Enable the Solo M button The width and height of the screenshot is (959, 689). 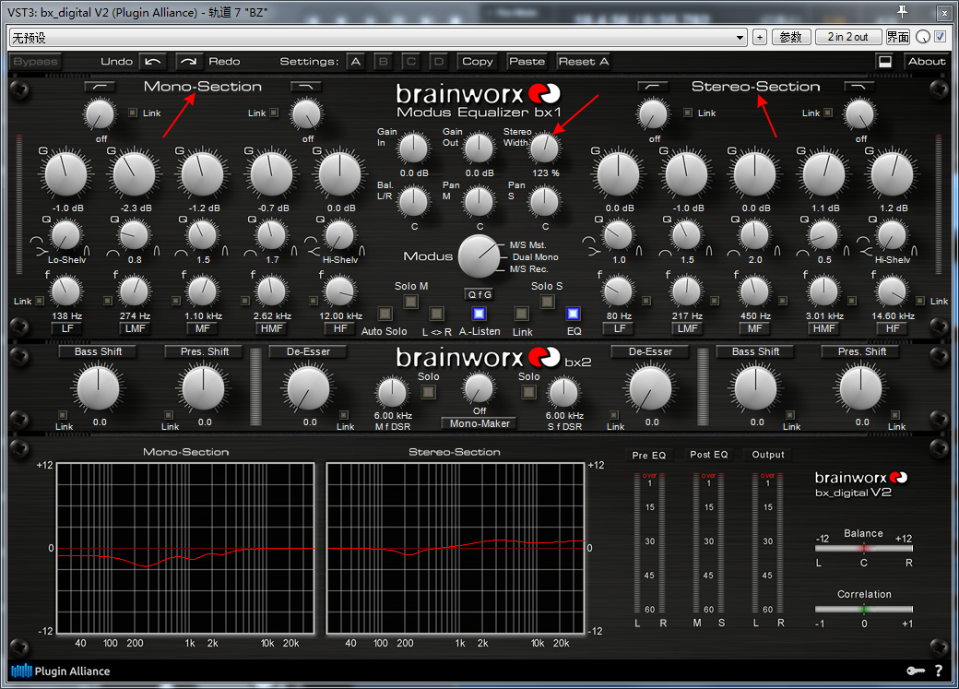coord(411,301)
